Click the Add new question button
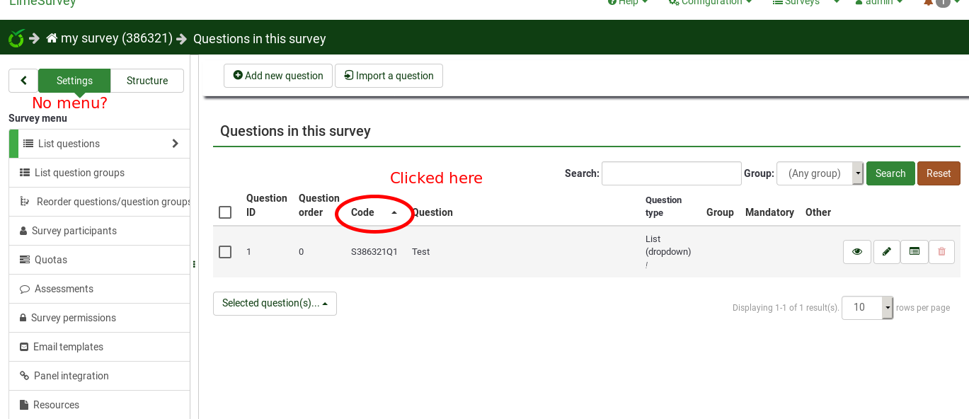This screenshot has width=969, height=419. [x=278, y=76]
